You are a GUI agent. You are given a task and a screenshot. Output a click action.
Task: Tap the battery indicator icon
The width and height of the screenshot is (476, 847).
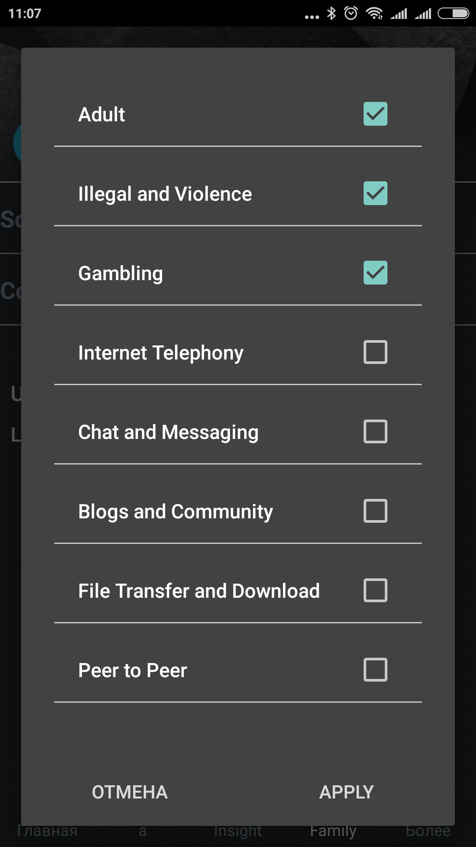click(453, 14)
